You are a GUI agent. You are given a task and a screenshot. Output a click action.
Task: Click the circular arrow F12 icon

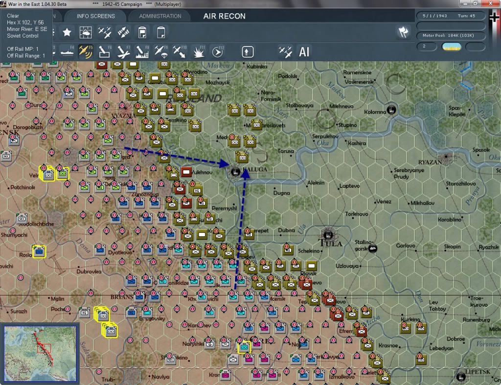(x=218, y=52)
